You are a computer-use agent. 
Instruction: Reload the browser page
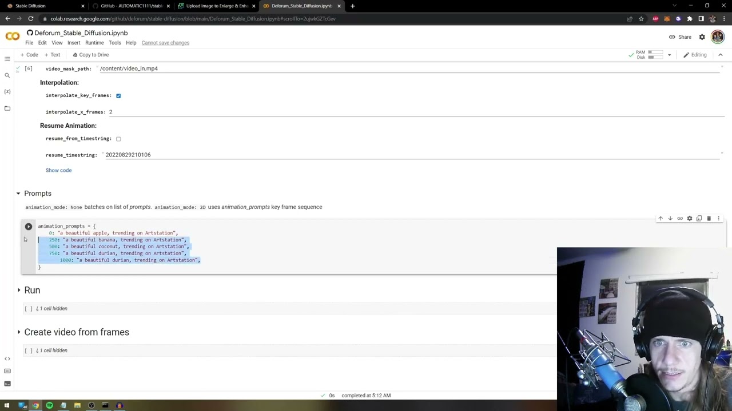pyautogui.click(x=31, y=19)
